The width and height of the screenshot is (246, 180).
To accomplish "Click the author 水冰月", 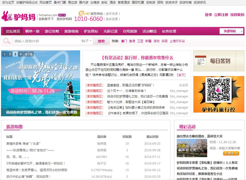I will tap(183, 85).
